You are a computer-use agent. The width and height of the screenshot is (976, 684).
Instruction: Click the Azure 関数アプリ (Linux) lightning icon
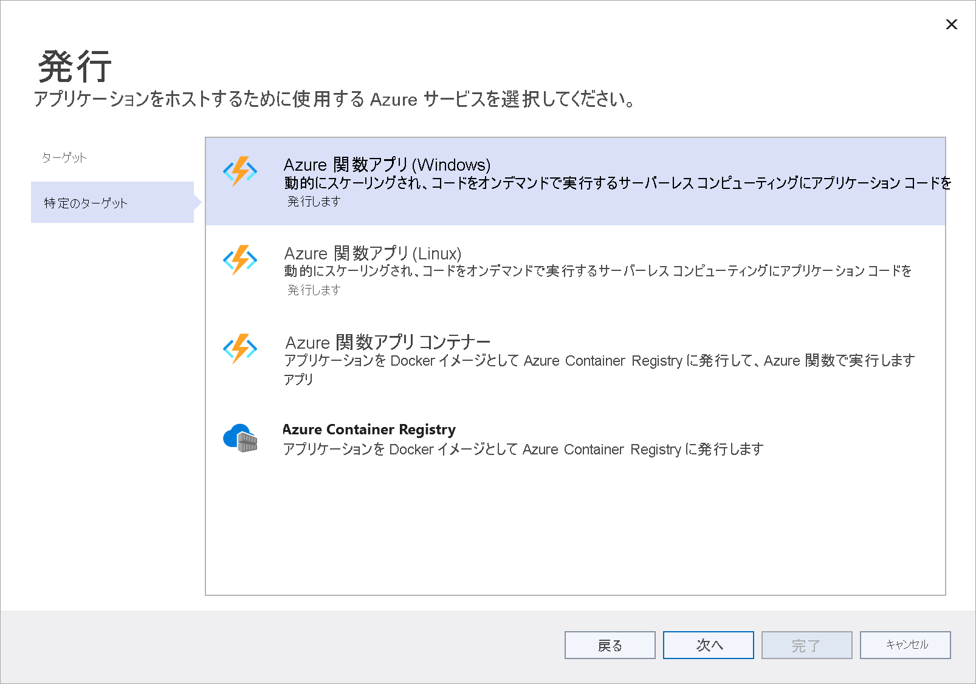240,260
